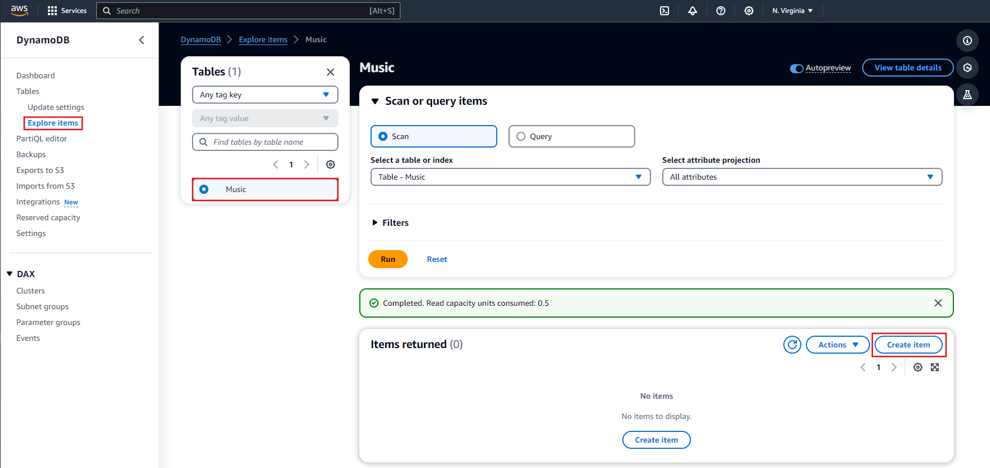Expand Items returned panel to full screen
990x468 pixels.
click(935, 367)
